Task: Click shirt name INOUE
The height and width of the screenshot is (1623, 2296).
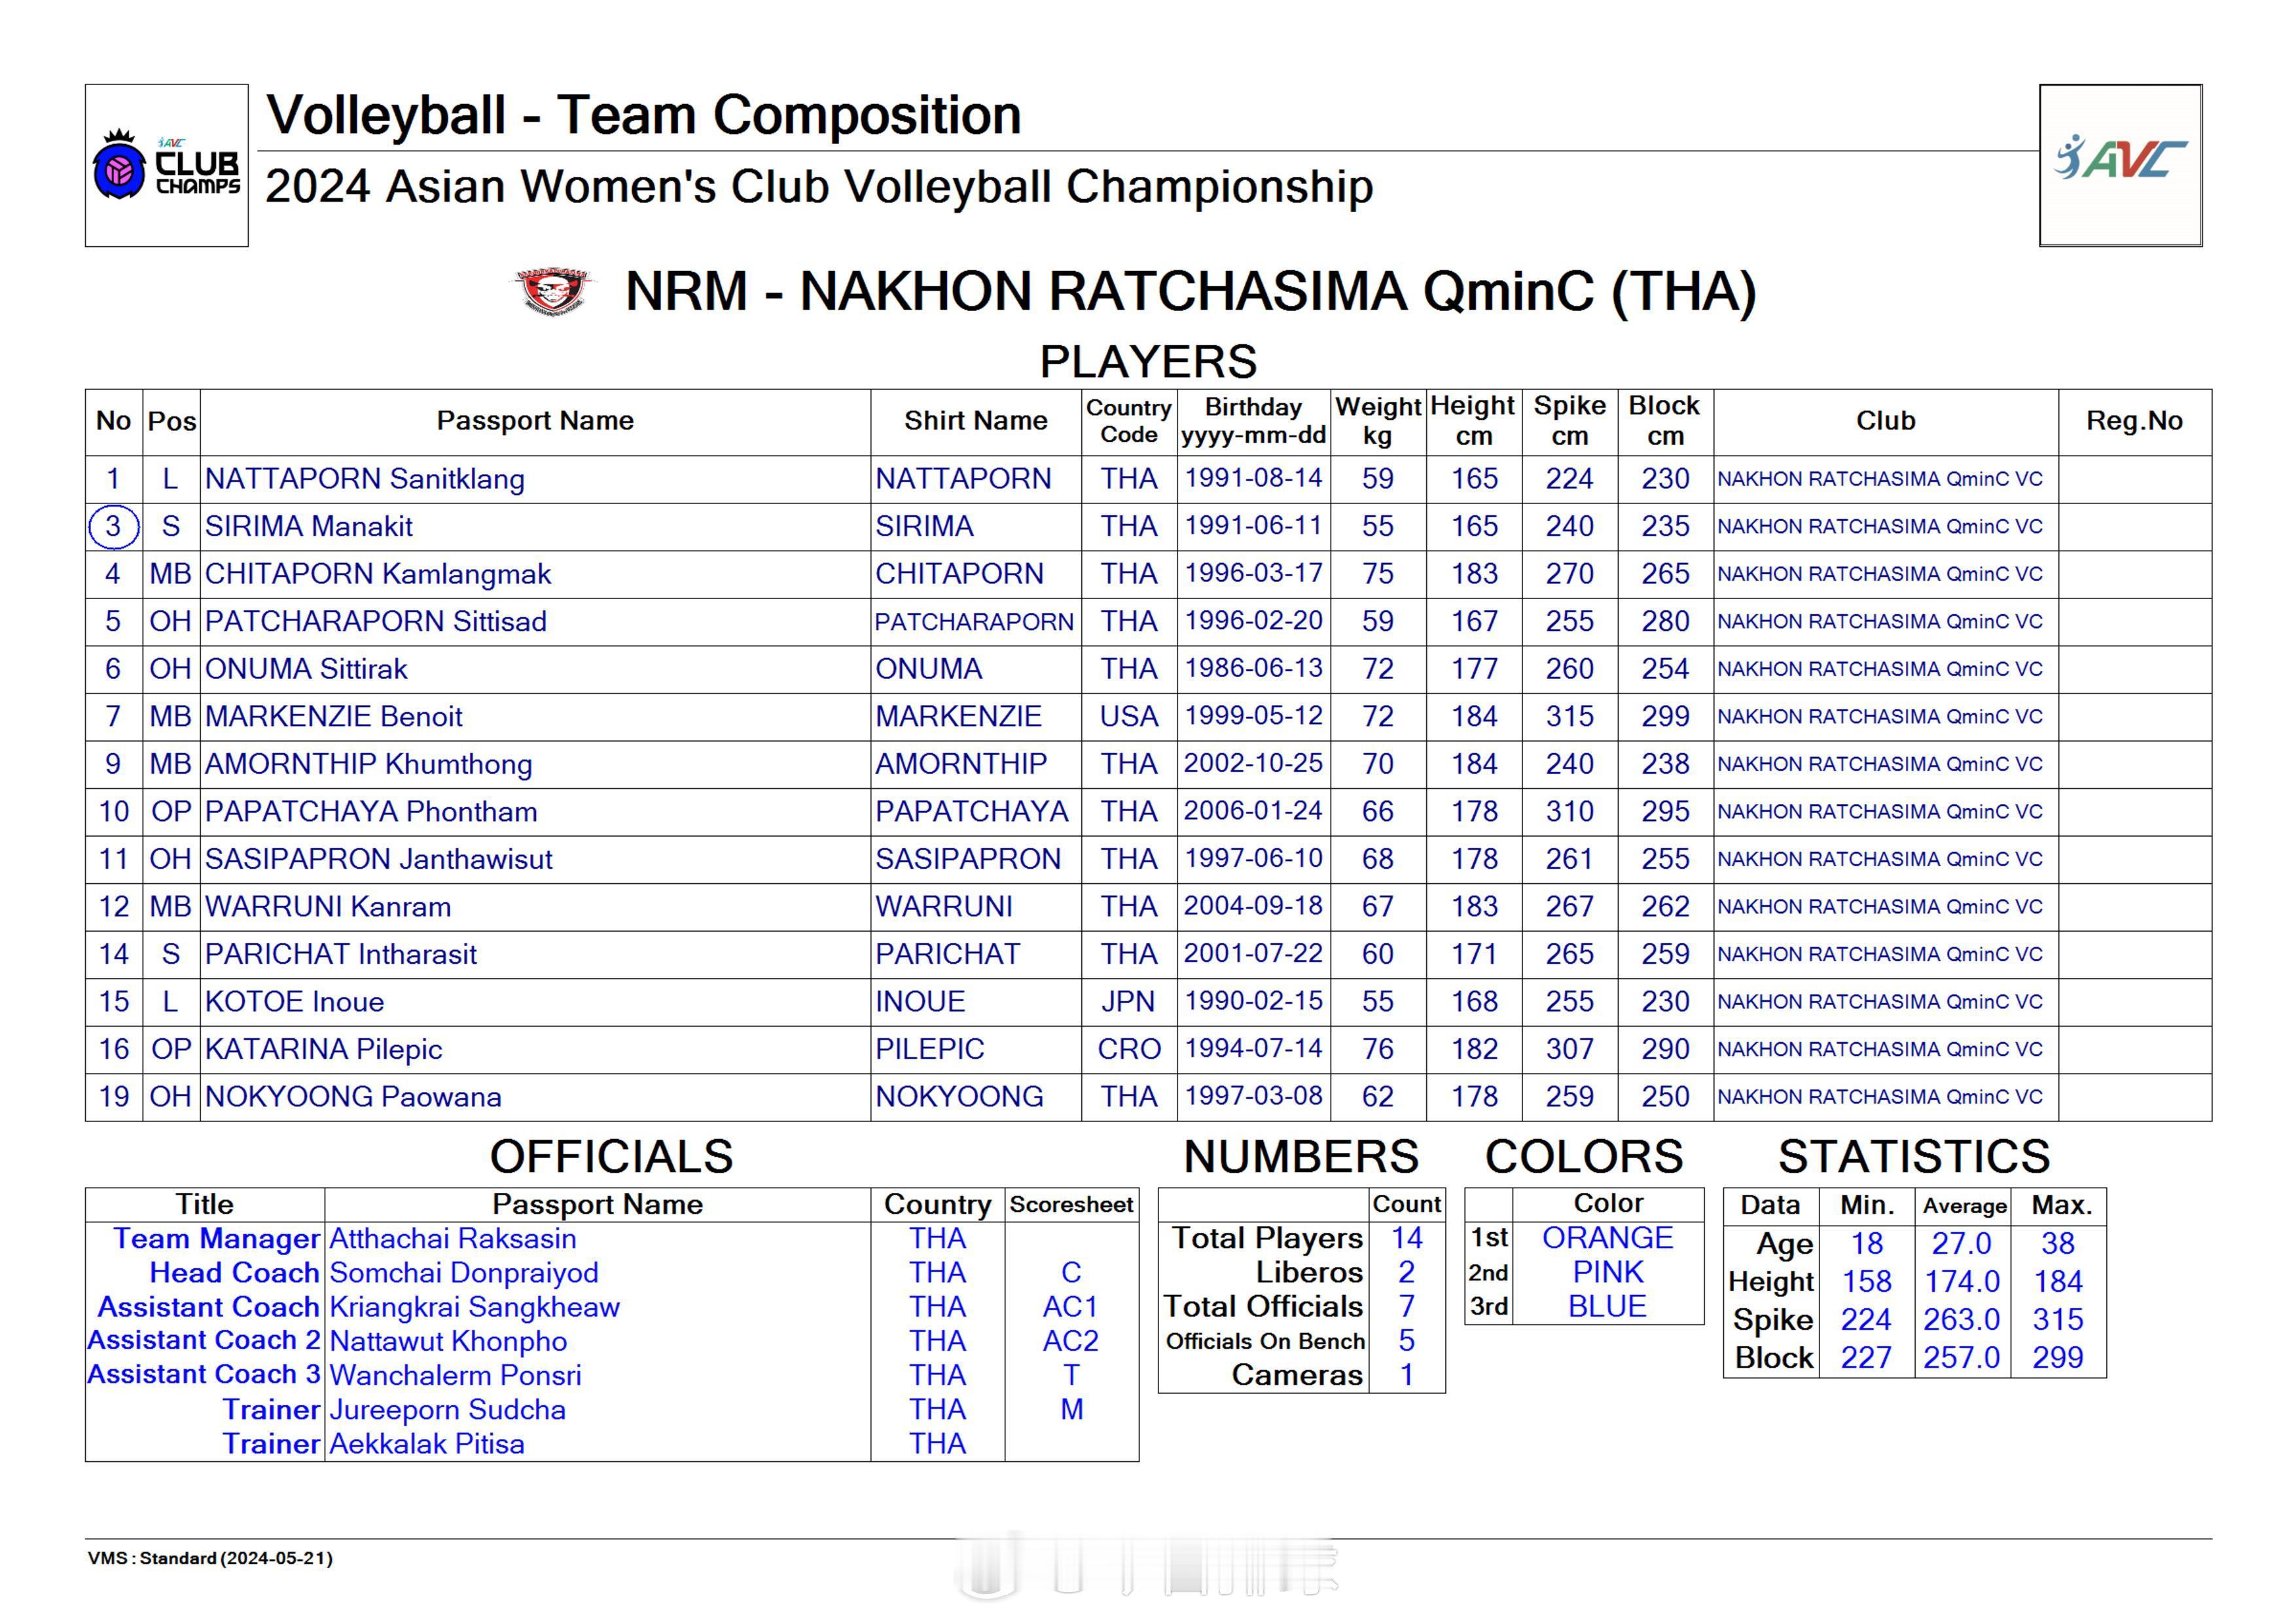Action: coord(920,1001)
